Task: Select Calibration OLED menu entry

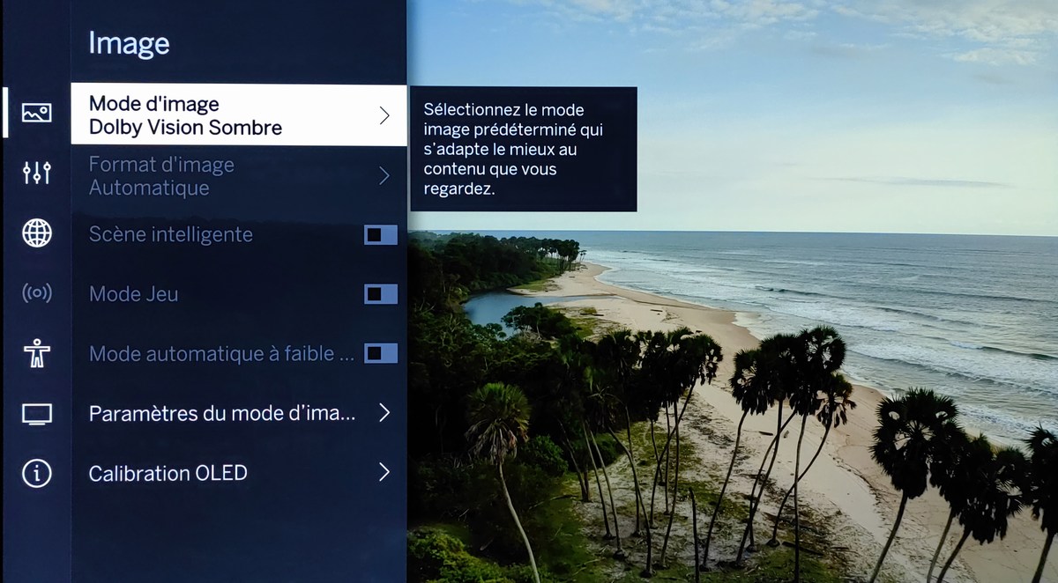Action: tap(239, 473)
